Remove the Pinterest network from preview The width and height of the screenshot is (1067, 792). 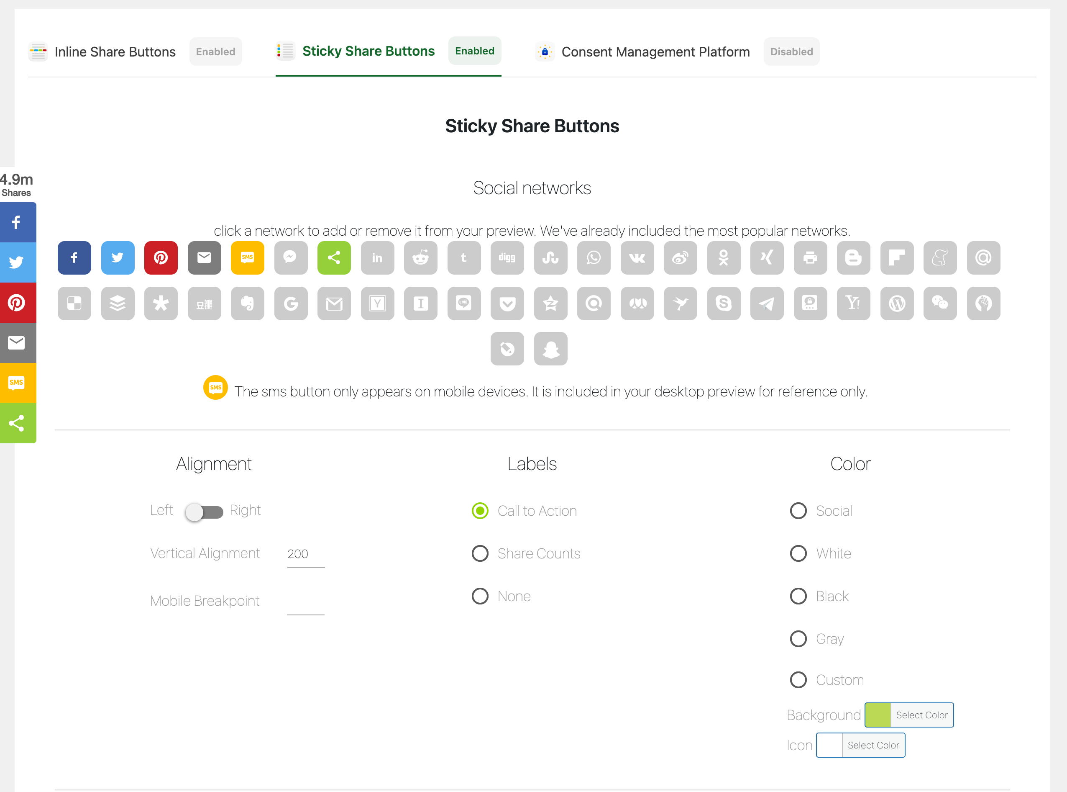coord(161,258)
